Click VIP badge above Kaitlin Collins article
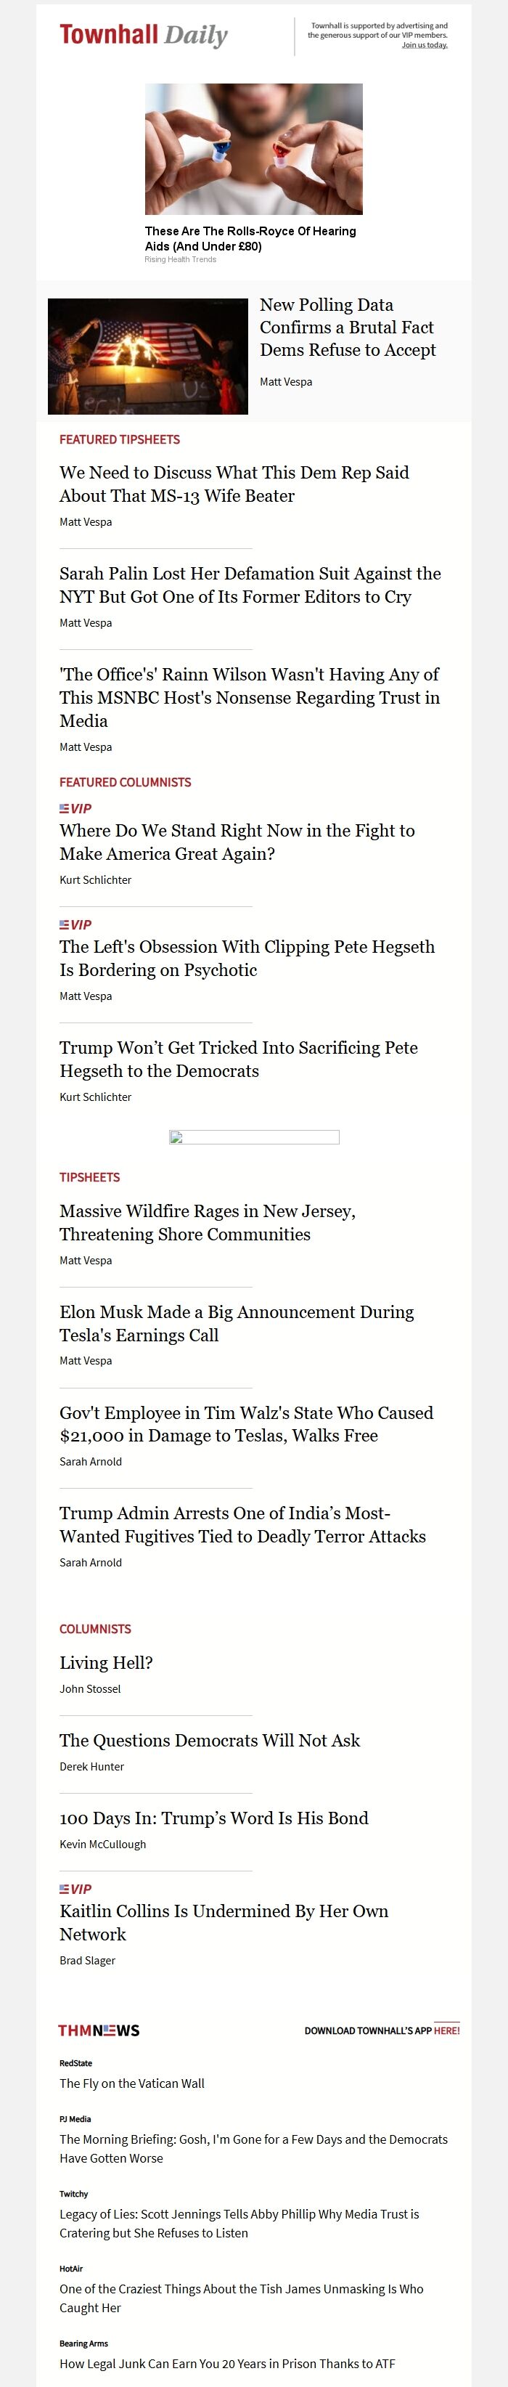508x2387 pixels. [76, 1889]
